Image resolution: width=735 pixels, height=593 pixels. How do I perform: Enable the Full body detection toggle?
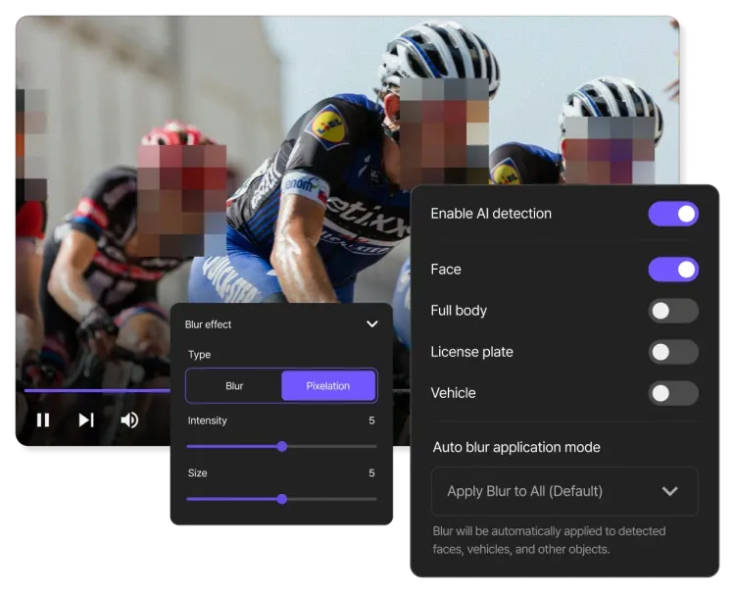[x=673, y=311]
